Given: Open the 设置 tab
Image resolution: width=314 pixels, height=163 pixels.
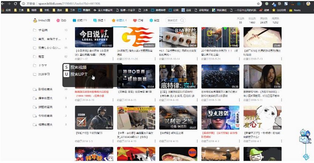Looking at the screenshot, I should (154, 20).
